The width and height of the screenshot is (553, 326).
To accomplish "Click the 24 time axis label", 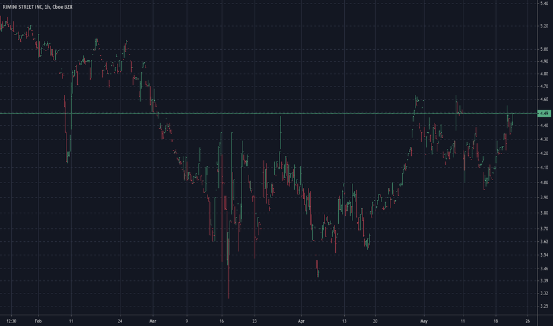I will (120, 321).
